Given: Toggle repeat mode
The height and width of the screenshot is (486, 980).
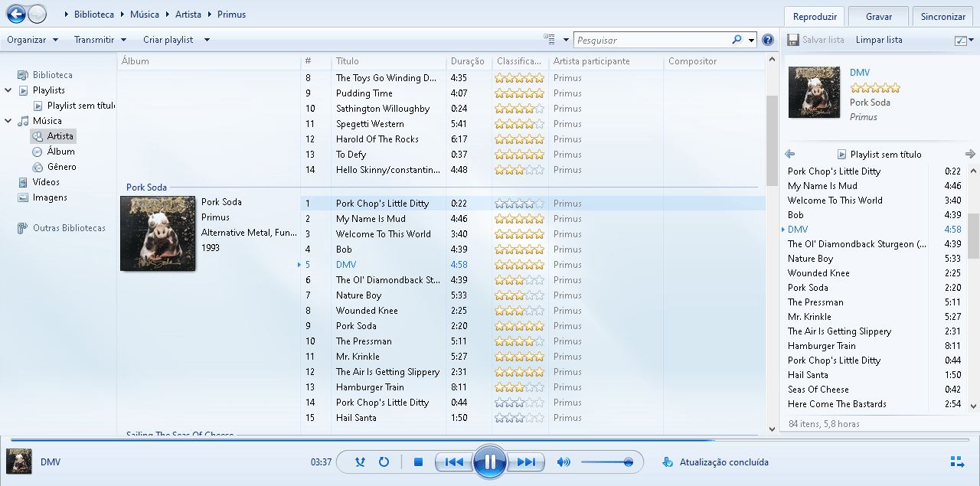Looking at the screenshot, I should (x=384, y=462).
